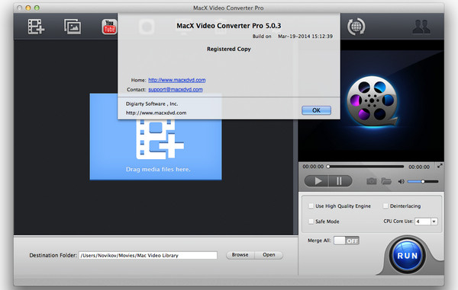Open the user account people icon
The height and width of the screenshot is (290, 458).
pyautogui.click(x=421, y=27)
